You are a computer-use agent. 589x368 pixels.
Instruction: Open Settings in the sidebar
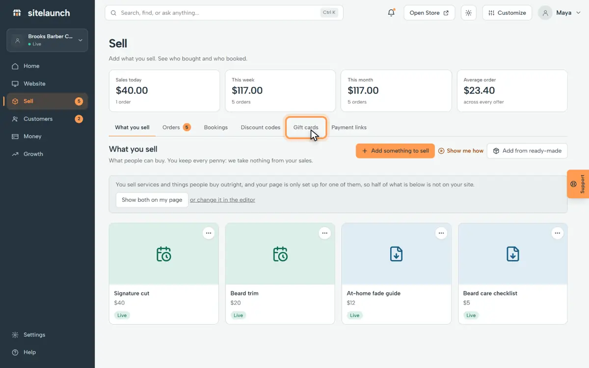(47, 335)
